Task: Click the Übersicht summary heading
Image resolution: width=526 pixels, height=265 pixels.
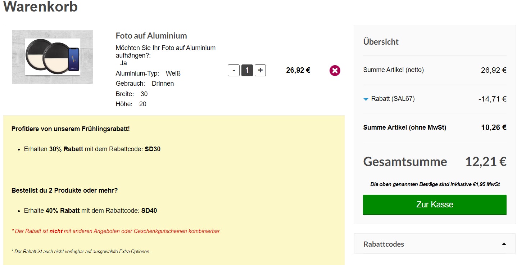Action: [x=381, y=42]
